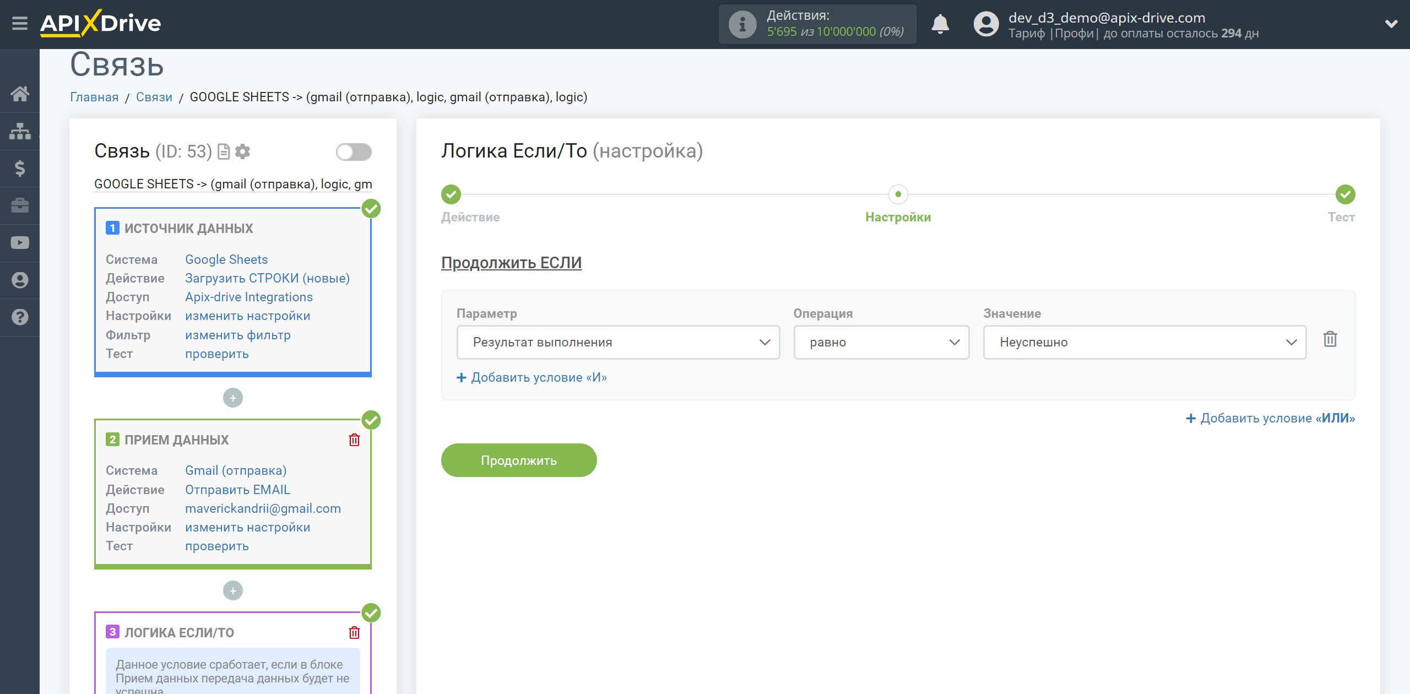This screenshot has width=1410, height=694.
Task: Add a block after Gmail receiver
Action: [233, 590]
